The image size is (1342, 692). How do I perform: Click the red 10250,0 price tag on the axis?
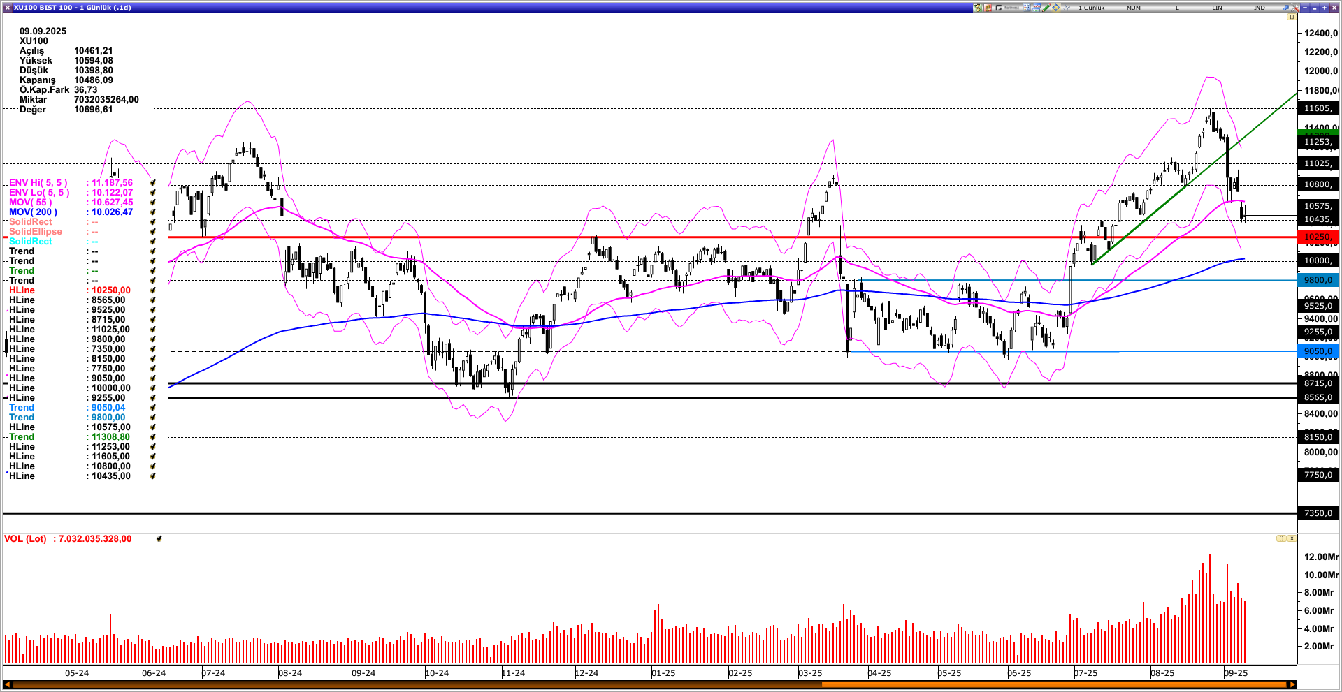1318,237
